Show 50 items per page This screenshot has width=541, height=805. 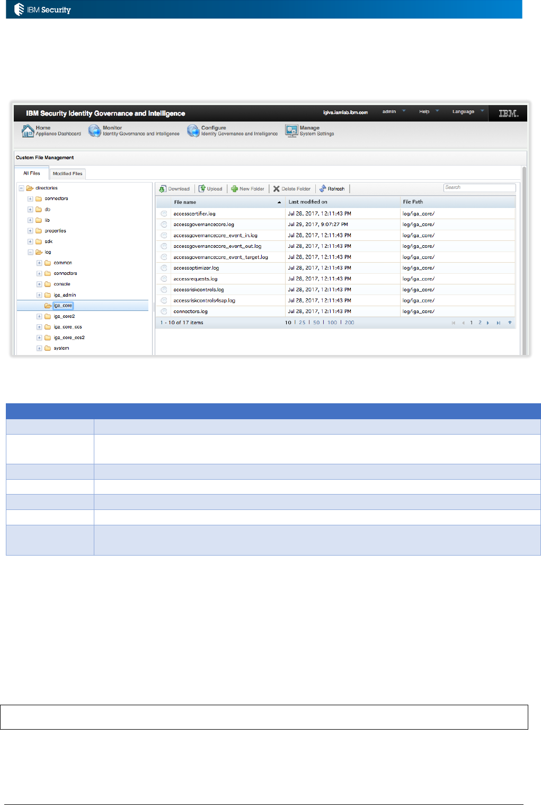316,323
